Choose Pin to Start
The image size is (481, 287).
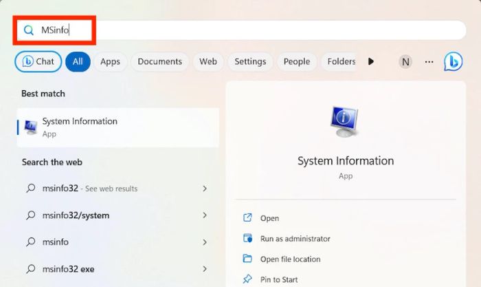[279, 279]
